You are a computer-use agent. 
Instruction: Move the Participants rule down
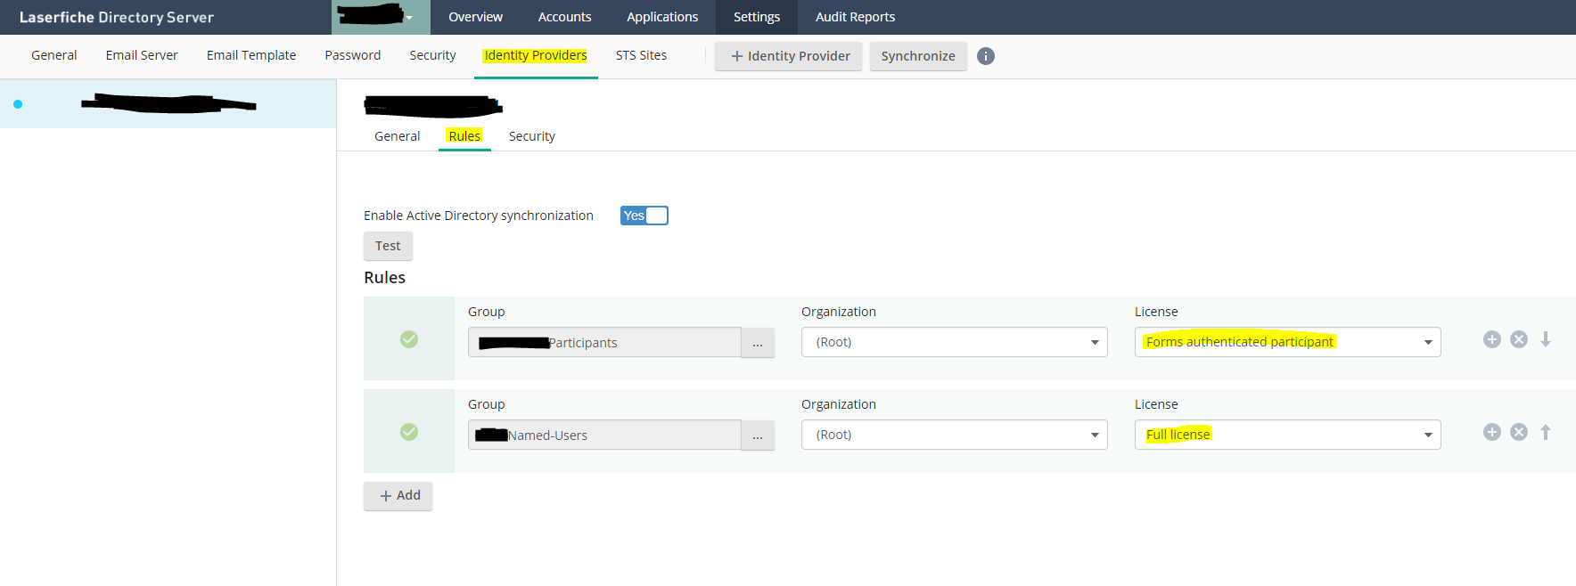tap(1546, 339)
